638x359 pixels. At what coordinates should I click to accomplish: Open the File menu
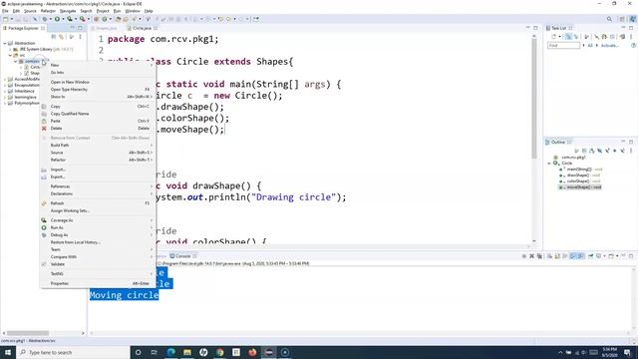click(5, 11)
